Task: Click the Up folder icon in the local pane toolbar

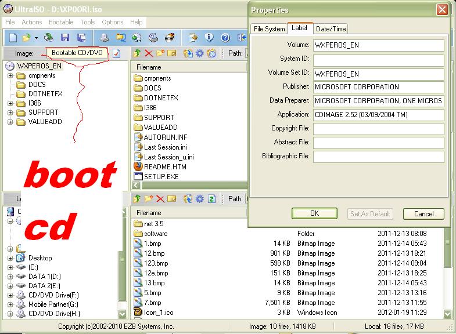Action: point(137,199)
